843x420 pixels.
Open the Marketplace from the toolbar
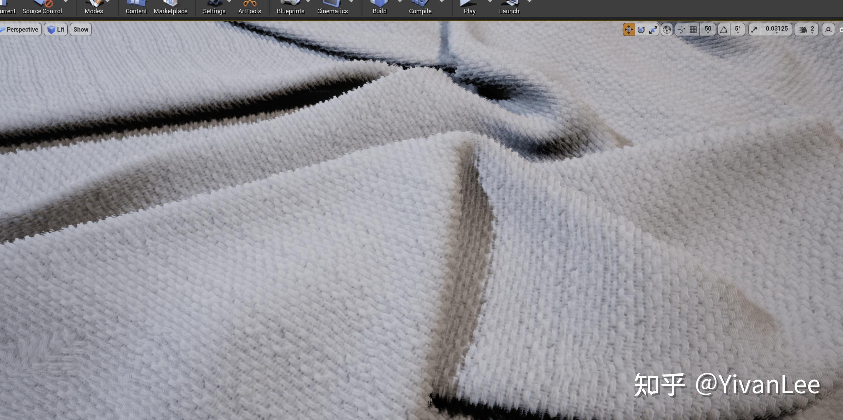coord(170,7)
